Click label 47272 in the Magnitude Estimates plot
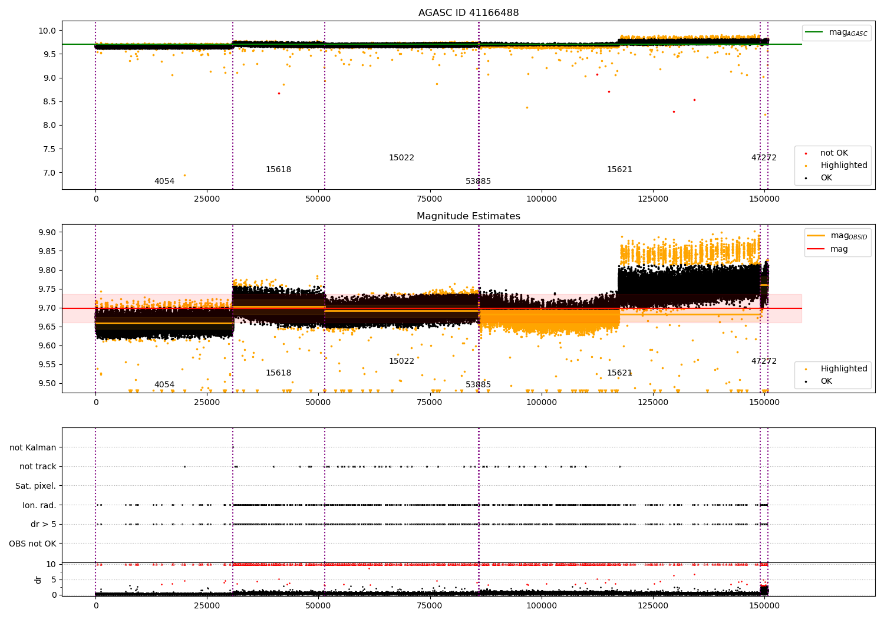Screen dimensions: 884x619 [x=764, y=361]
